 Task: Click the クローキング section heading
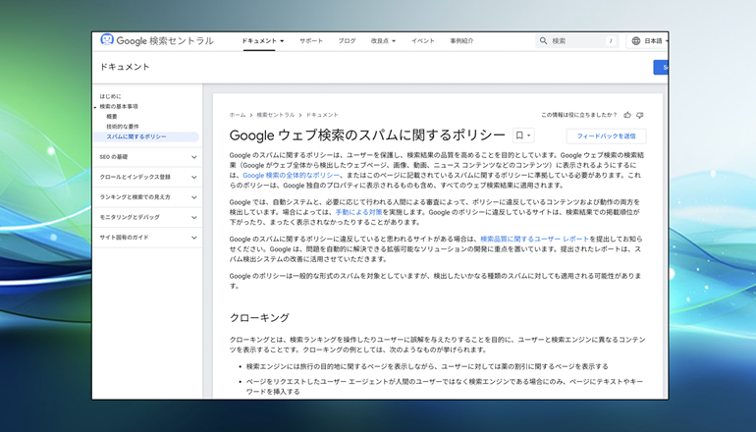[259, 318]
